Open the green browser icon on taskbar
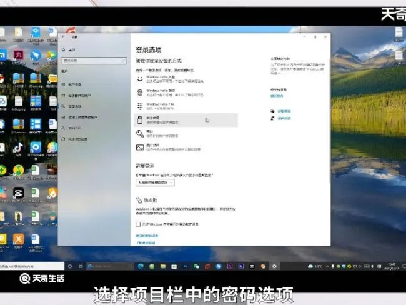The image size is (406, 305). (x=152, y=266)
